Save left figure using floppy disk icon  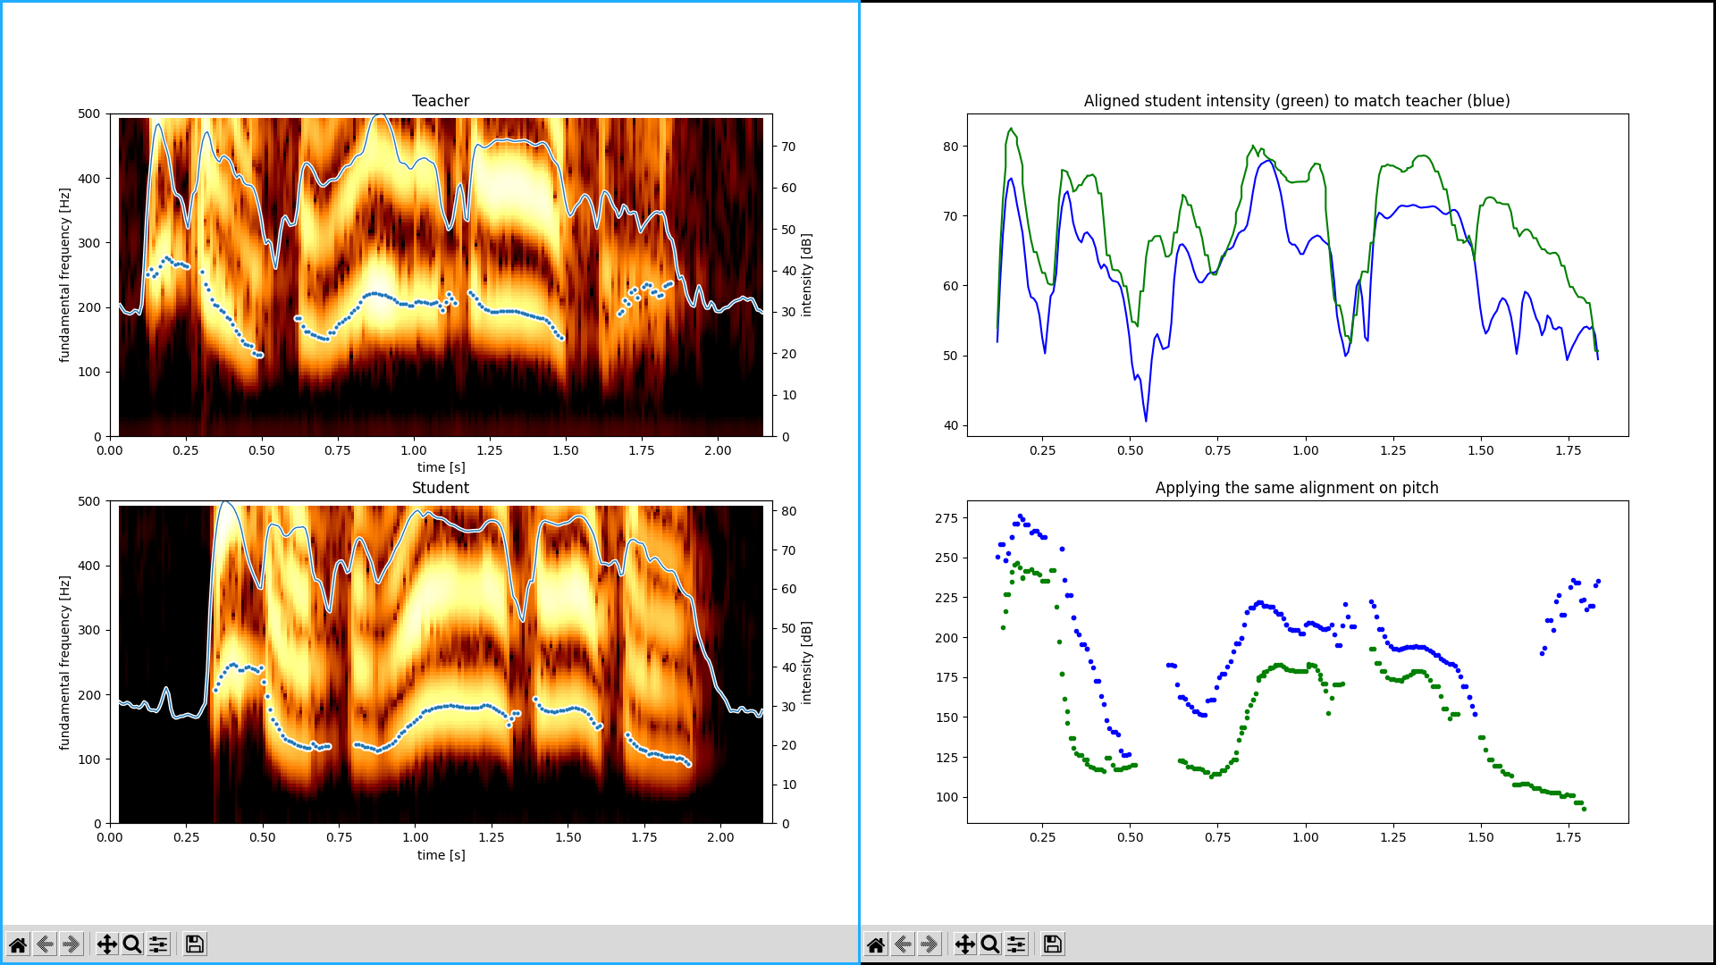coord(195,944)
